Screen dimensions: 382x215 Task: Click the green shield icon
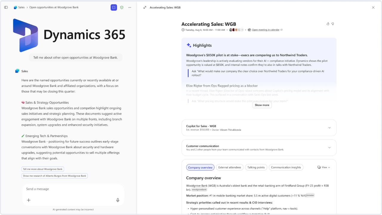coord(122,7)
